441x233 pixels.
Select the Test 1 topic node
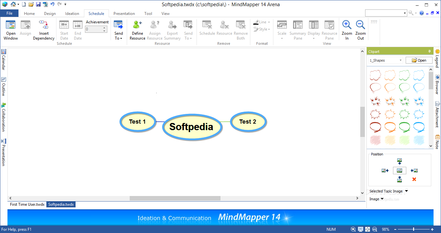[x=137, y=122]
